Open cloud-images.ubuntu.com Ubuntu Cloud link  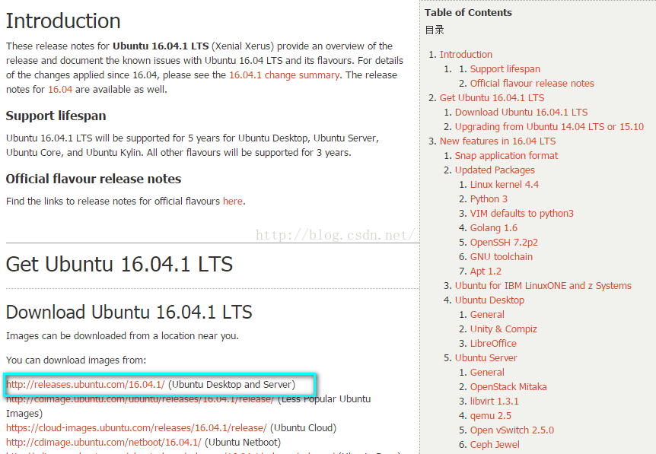(x=136, y=427)
